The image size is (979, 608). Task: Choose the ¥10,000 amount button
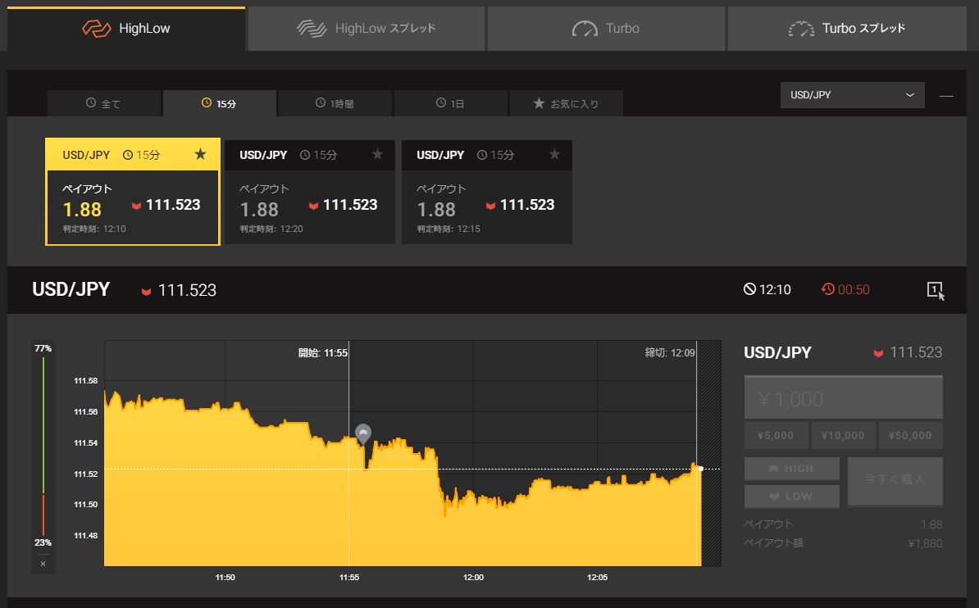843,436
